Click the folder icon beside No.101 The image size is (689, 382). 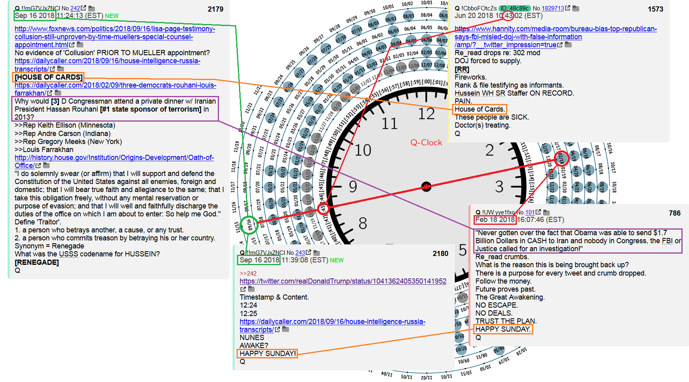pyautogui.click(x=546, y=212)
